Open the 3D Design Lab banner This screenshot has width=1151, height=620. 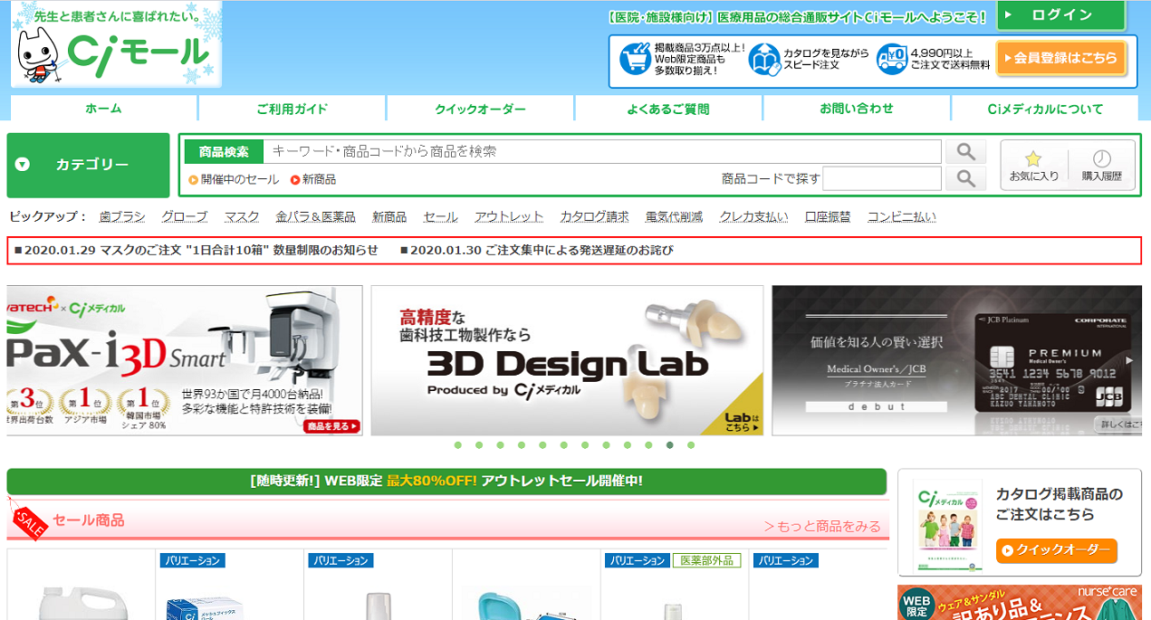567,360
